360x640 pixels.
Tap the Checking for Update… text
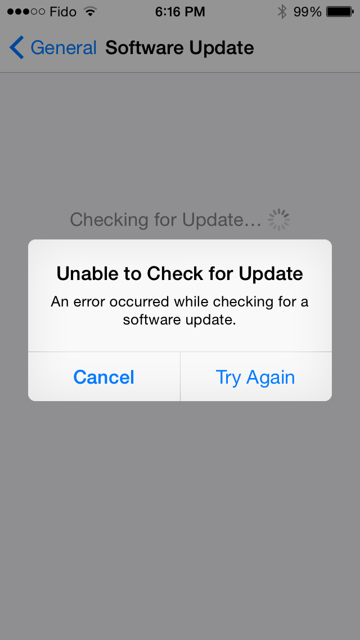tap(165, 220)
